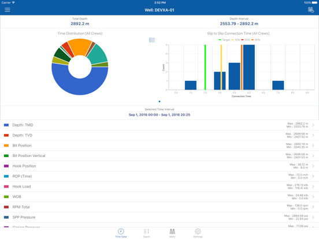Open the hamburger menu
Image resolution: width=319 pixels, height=239 pixels.
[8, 10]
